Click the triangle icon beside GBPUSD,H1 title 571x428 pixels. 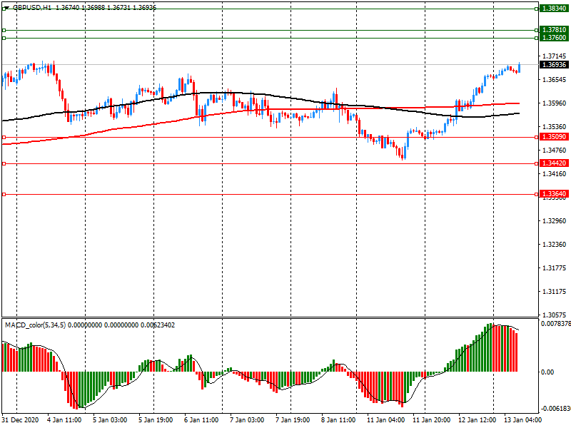pos(6,6)
